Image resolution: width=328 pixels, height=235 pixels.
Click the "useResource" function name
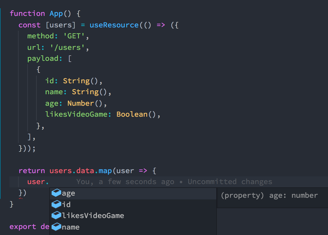[114, 25]
